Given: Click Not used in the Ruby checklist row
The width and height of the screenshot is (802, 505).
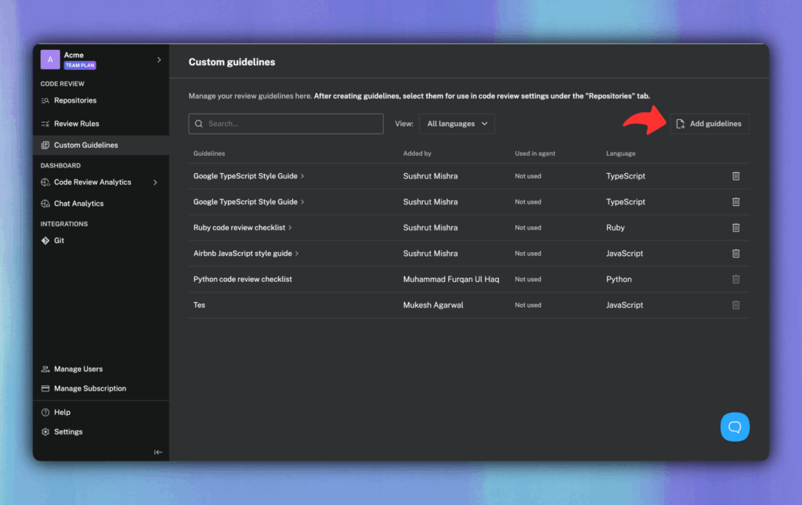Looking at the screenshot, I should pyautogui.click(x=528, y=228).
